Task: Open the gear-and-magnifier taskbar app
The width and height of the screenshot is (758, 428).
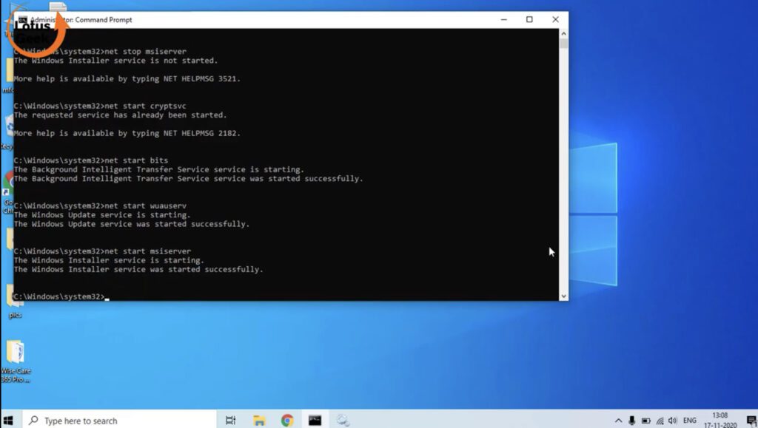Action: point(343,421)
